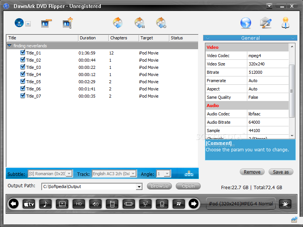The image size is (303, 227).
Task: Click the Output Path text field
Action: tap(89, 187)
